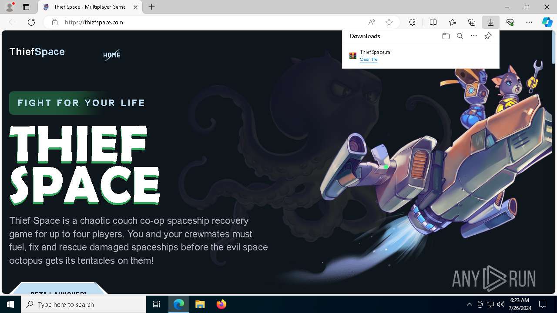Open Collections panel
The image size is (557, 313).
(x=472, y=22)
